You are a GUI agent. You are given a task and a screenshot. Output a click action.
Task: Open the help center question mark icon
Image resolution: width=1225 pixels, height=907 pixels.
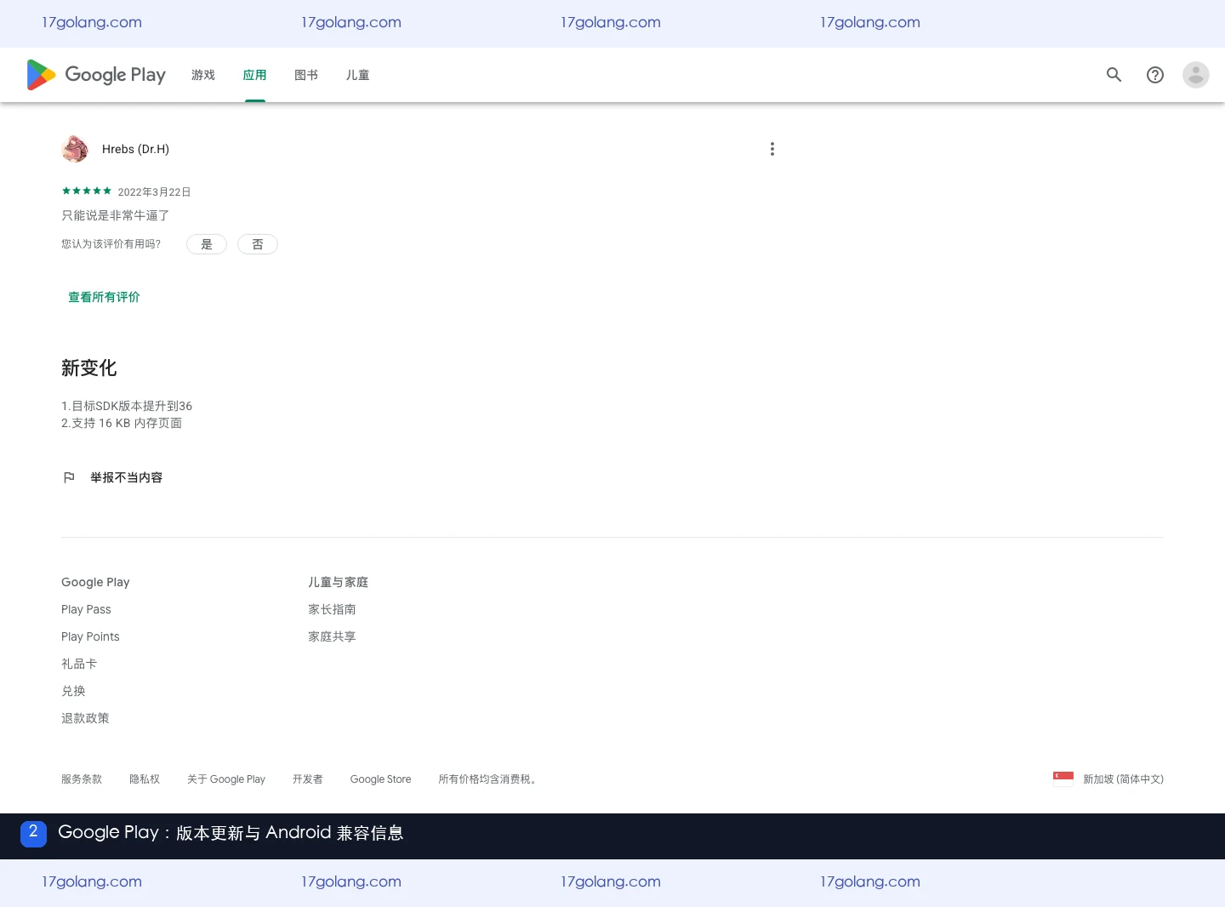(x=1155, y=75)
